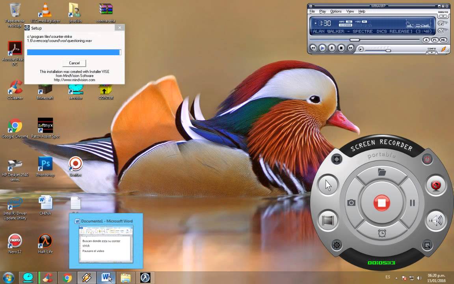
Task: Open the Winamp Help menu
Action: point(362,11)
